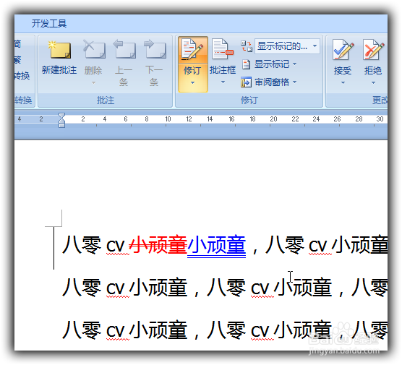Open the 开发工具 ribbon tab

tap(49, 24)
